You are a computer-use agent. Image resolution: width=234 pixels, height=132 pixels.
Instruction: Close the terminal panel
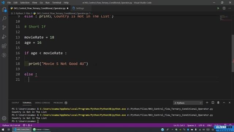(x=230, y=103)
